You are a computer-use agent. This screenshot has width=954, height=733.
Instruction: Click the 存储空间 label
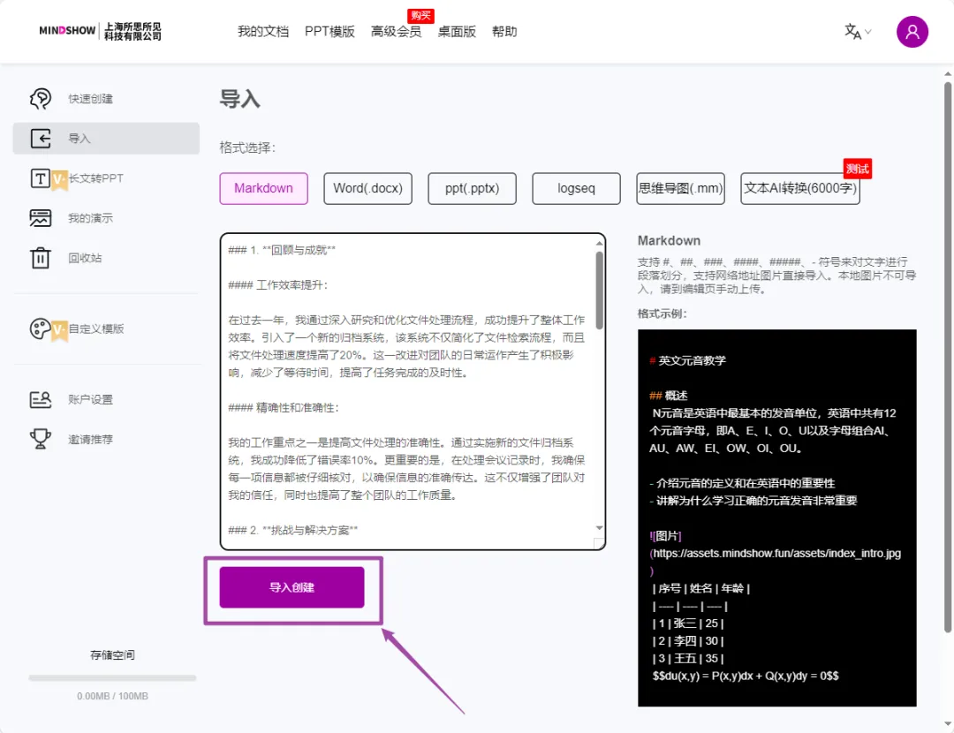coord(112,655)
